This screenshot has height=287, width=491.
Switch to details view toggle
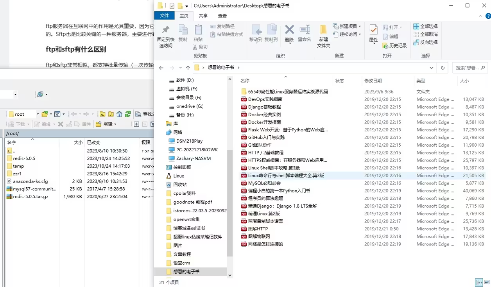[479, 282]
